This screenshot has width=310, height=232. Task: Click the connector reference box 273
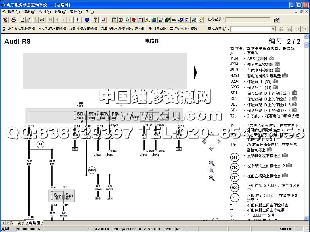110,198
